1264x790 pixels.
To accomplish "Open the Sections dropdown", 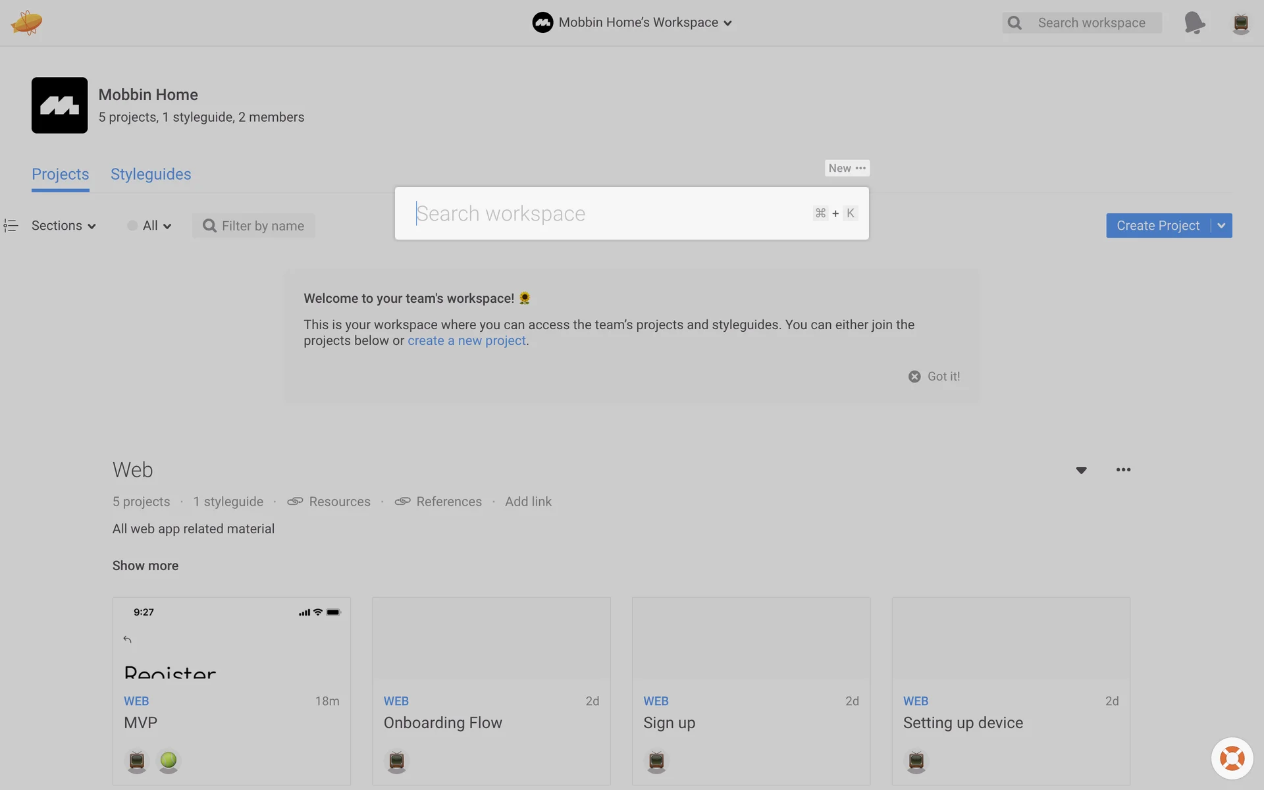I will click(x=64, y=226).
